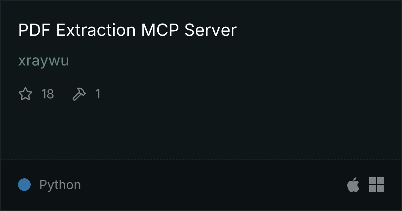
Task: Click the footer space between Python and Apple icon
Action: point(213,185)
